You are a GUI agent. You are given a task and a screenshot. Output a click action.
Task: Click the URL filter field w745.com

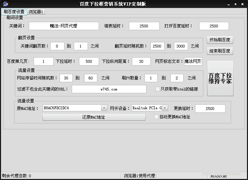(109, 89)
